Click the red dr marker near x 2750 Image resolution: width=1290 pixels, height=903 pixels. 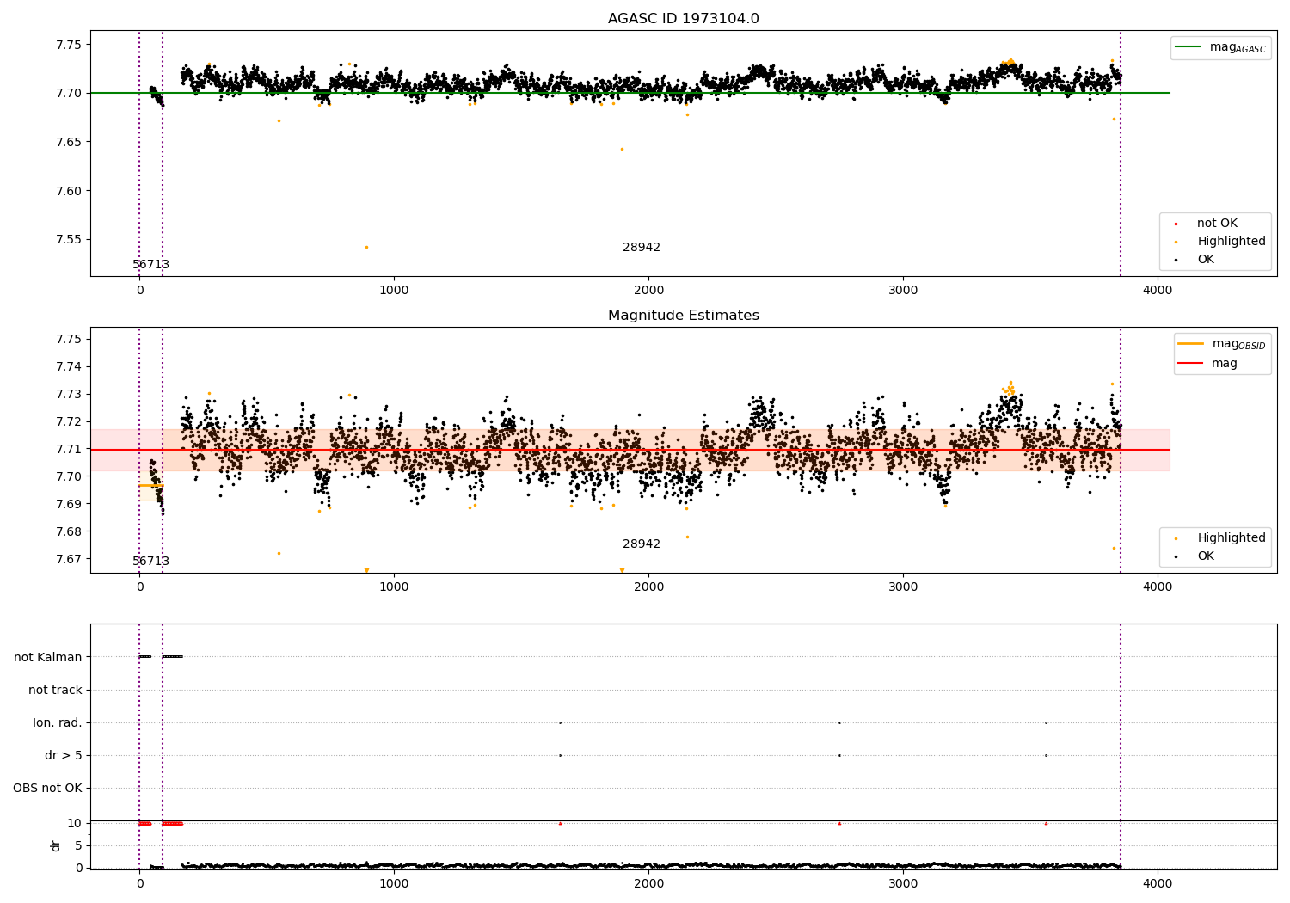click(839, 823)
